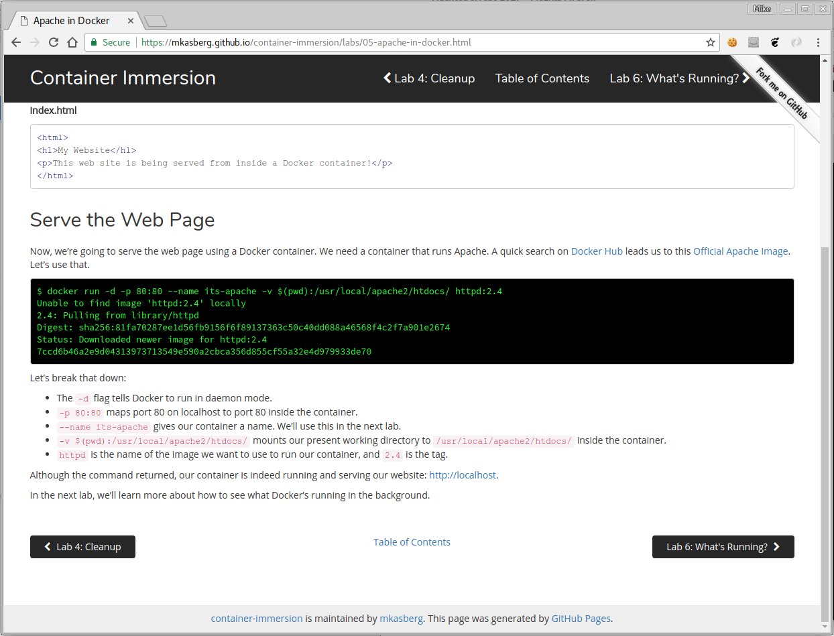Click the gray square extension icon
The height and width of the screenshot is (636, 834).
[x=754, y=42]
